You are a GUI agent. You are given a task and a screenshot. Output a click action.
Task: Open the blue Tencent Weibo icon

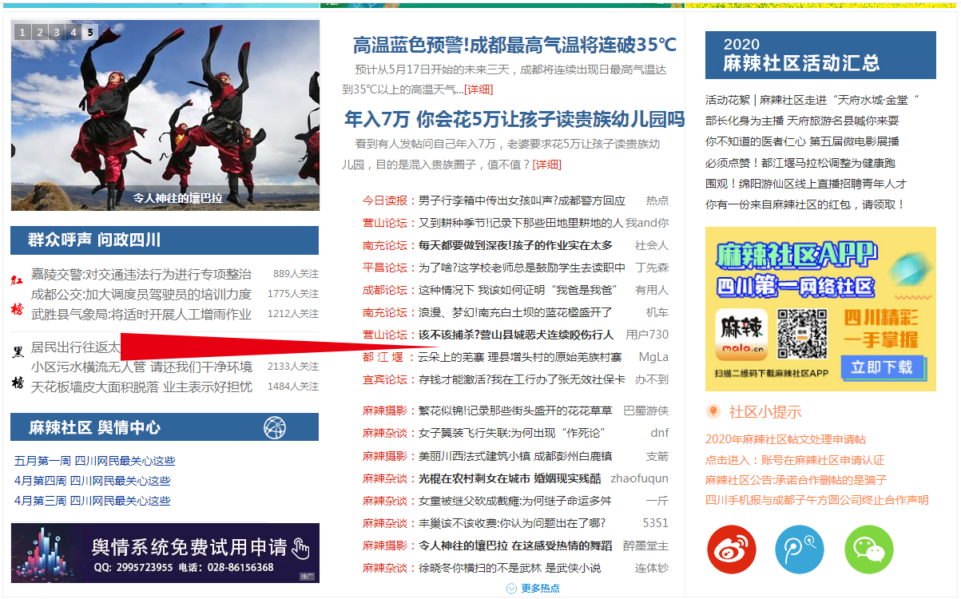(x=800, y=549)
